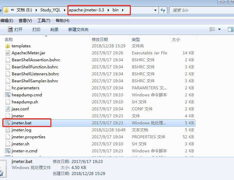The image size is (234, 180).
Task: Click the BeanShellSampler.bshrc file icon
Action: click(x=8, y=81)
